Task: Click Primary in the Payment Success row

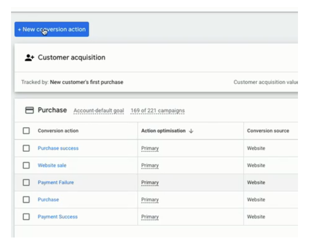Action: coord(150,217)
